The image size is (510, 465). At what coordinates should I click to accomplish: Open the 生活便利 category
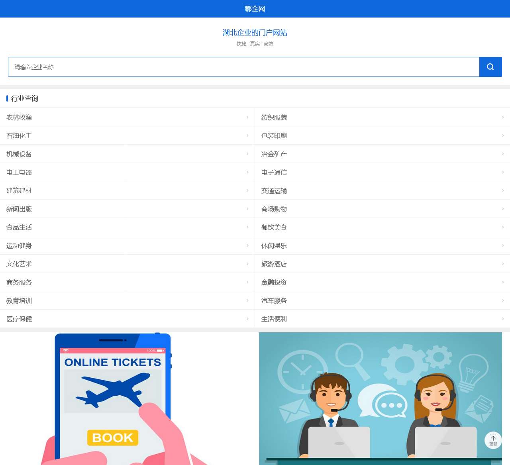[274, 319]
